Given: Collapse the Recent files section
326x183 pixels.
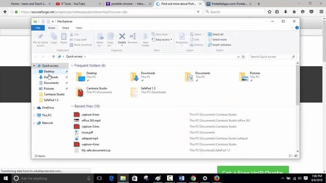Looking at the screenshot, I should [72, 106].
